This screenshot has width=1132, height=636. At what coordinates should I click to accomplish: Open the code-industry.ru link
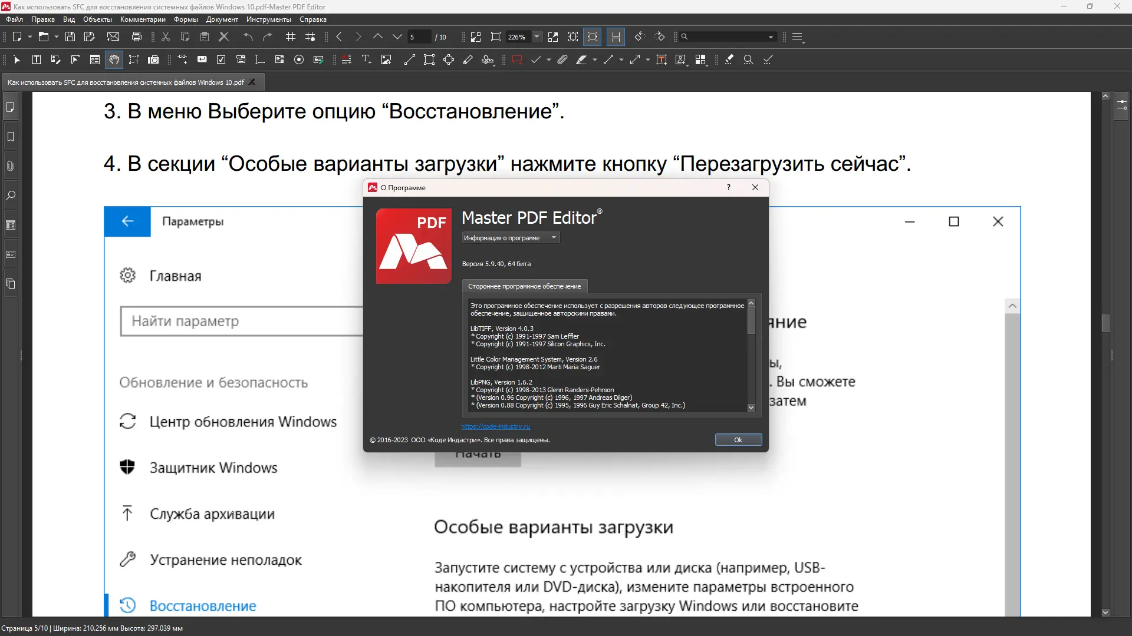496,426
